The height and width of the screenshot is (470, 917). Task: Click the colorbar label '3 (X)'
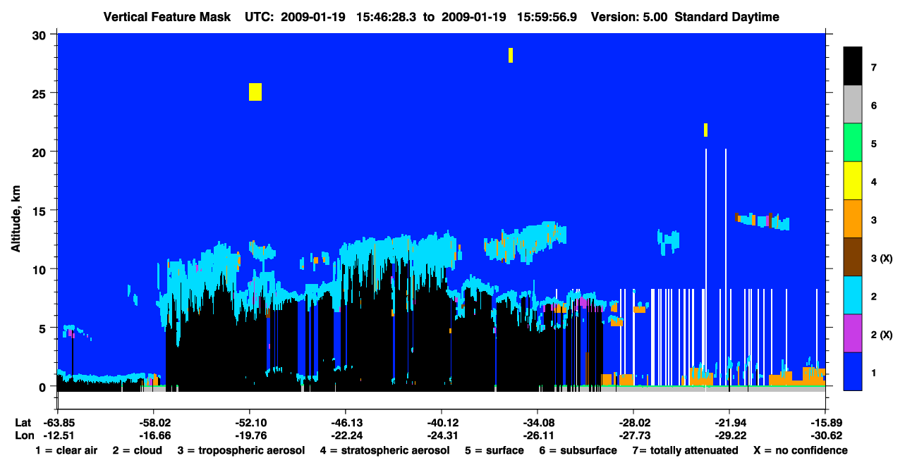[x=882, y=259]
